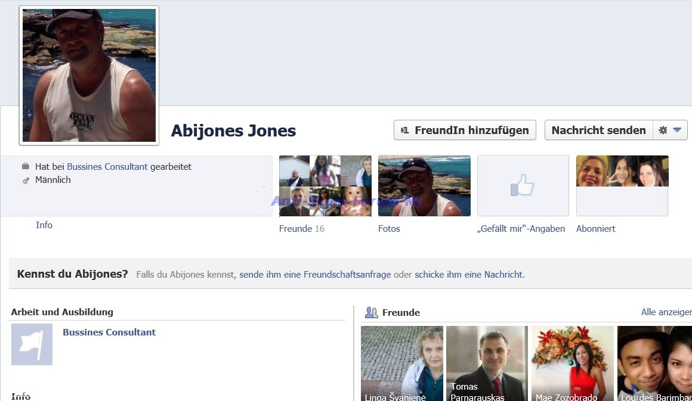Open Tomas Parnarauskas friend photo

(487, 363)
